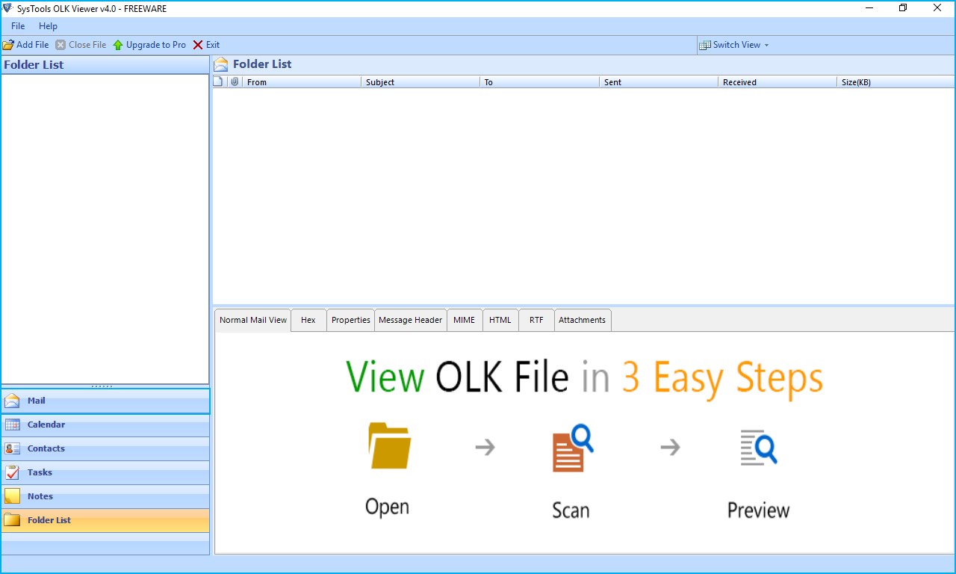Sort by the Sent column header
956x574 pixels.
click(x=659, y=82)
